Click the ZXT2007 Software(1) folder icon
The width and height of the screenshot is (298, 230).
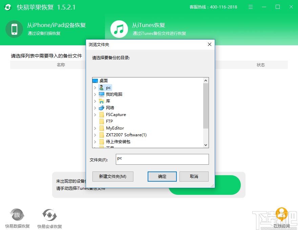coord(102,135)
